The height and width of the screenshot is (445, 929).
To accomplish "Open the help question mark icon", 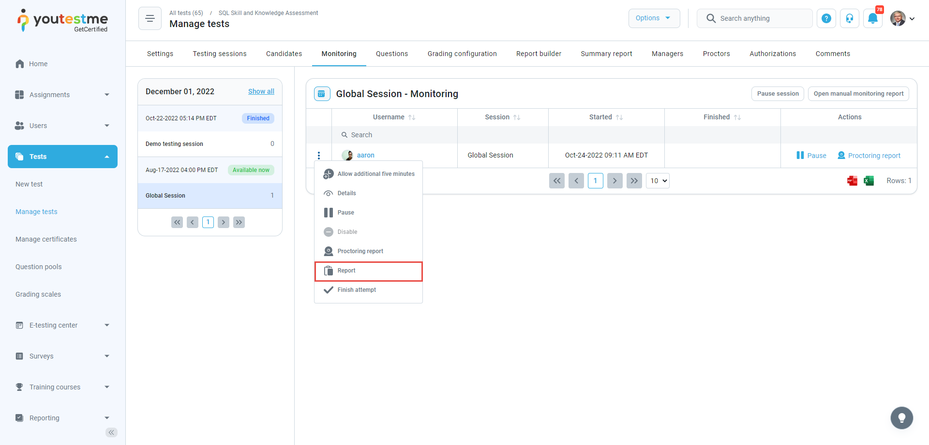I will point(826,18).
